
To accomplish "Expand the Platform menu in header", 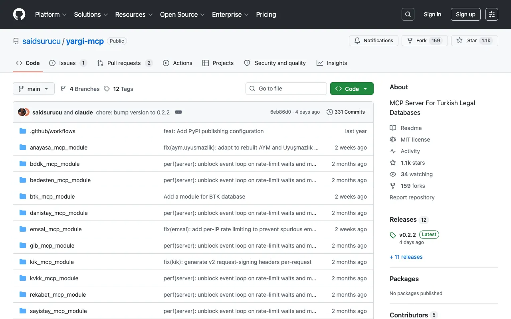I will point(51,14).
